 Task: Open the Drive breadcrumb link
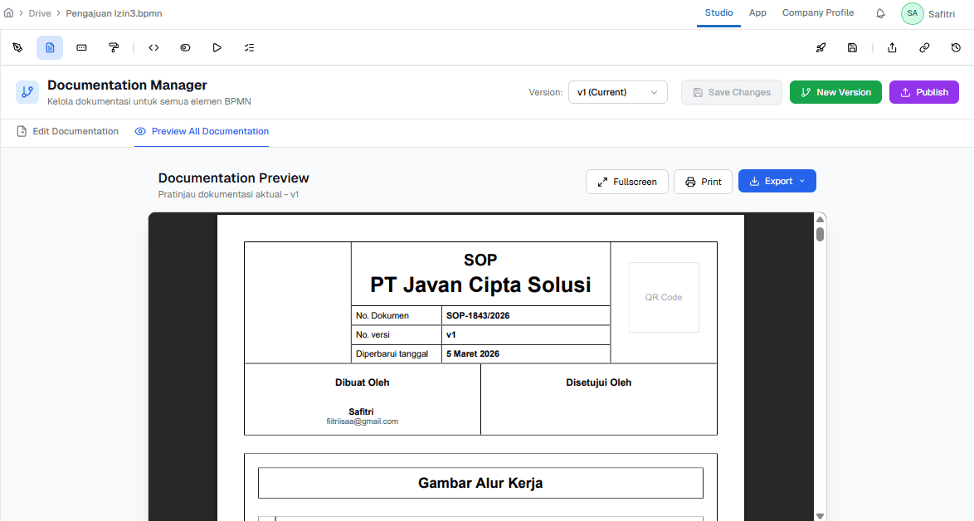coord(39,13)
